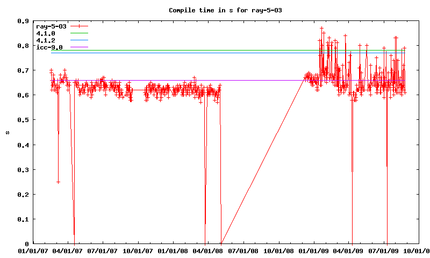
Task: Select the 4.1.2 legend label
Action: pyautogui.click(x=46, y=40)
